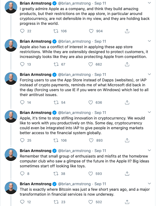Open Sep 11 timestamp on homebrew tweet

pos(100,151)
